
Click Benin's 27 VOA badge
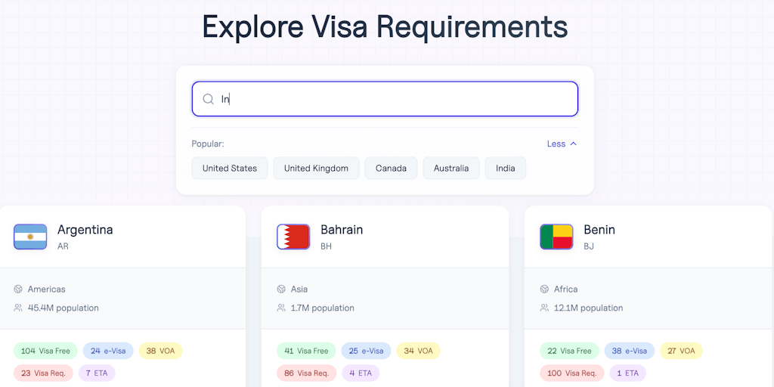pyautogui.click(x=681, y=351)
